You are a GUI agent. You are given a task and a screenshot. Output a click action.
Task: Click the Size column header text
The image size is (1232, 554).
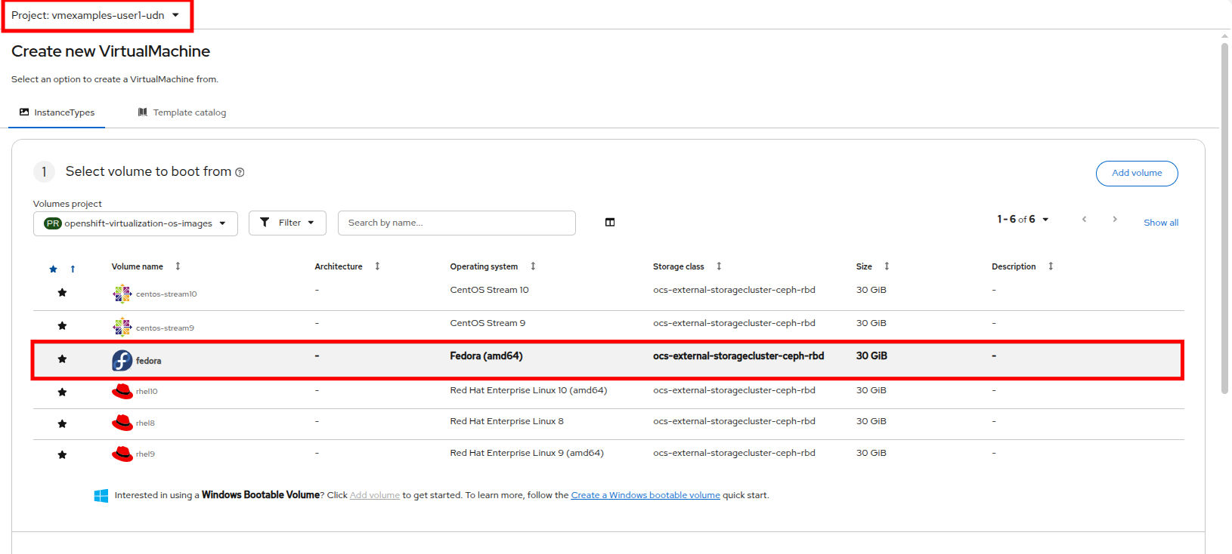(x=864, y=266)
